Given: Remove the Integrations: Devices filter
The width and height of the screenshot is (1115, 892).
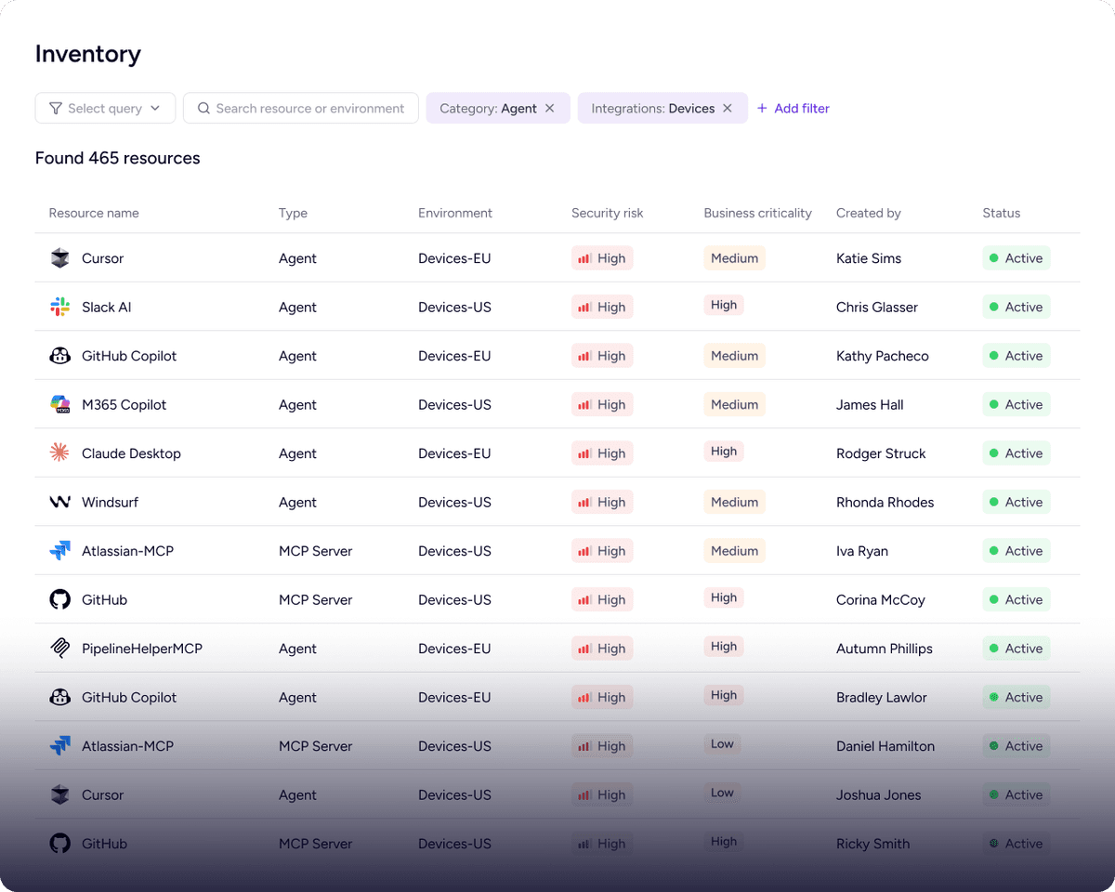Looking at the screenshot, I should point(728,109).
